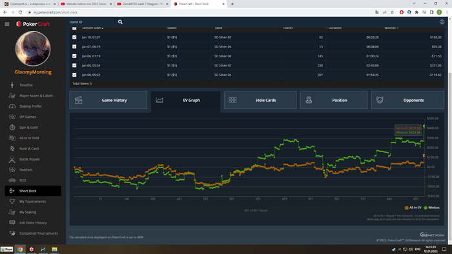Open Ask Fedor History
Screen dimensions: 452x254
coord(33,222)
